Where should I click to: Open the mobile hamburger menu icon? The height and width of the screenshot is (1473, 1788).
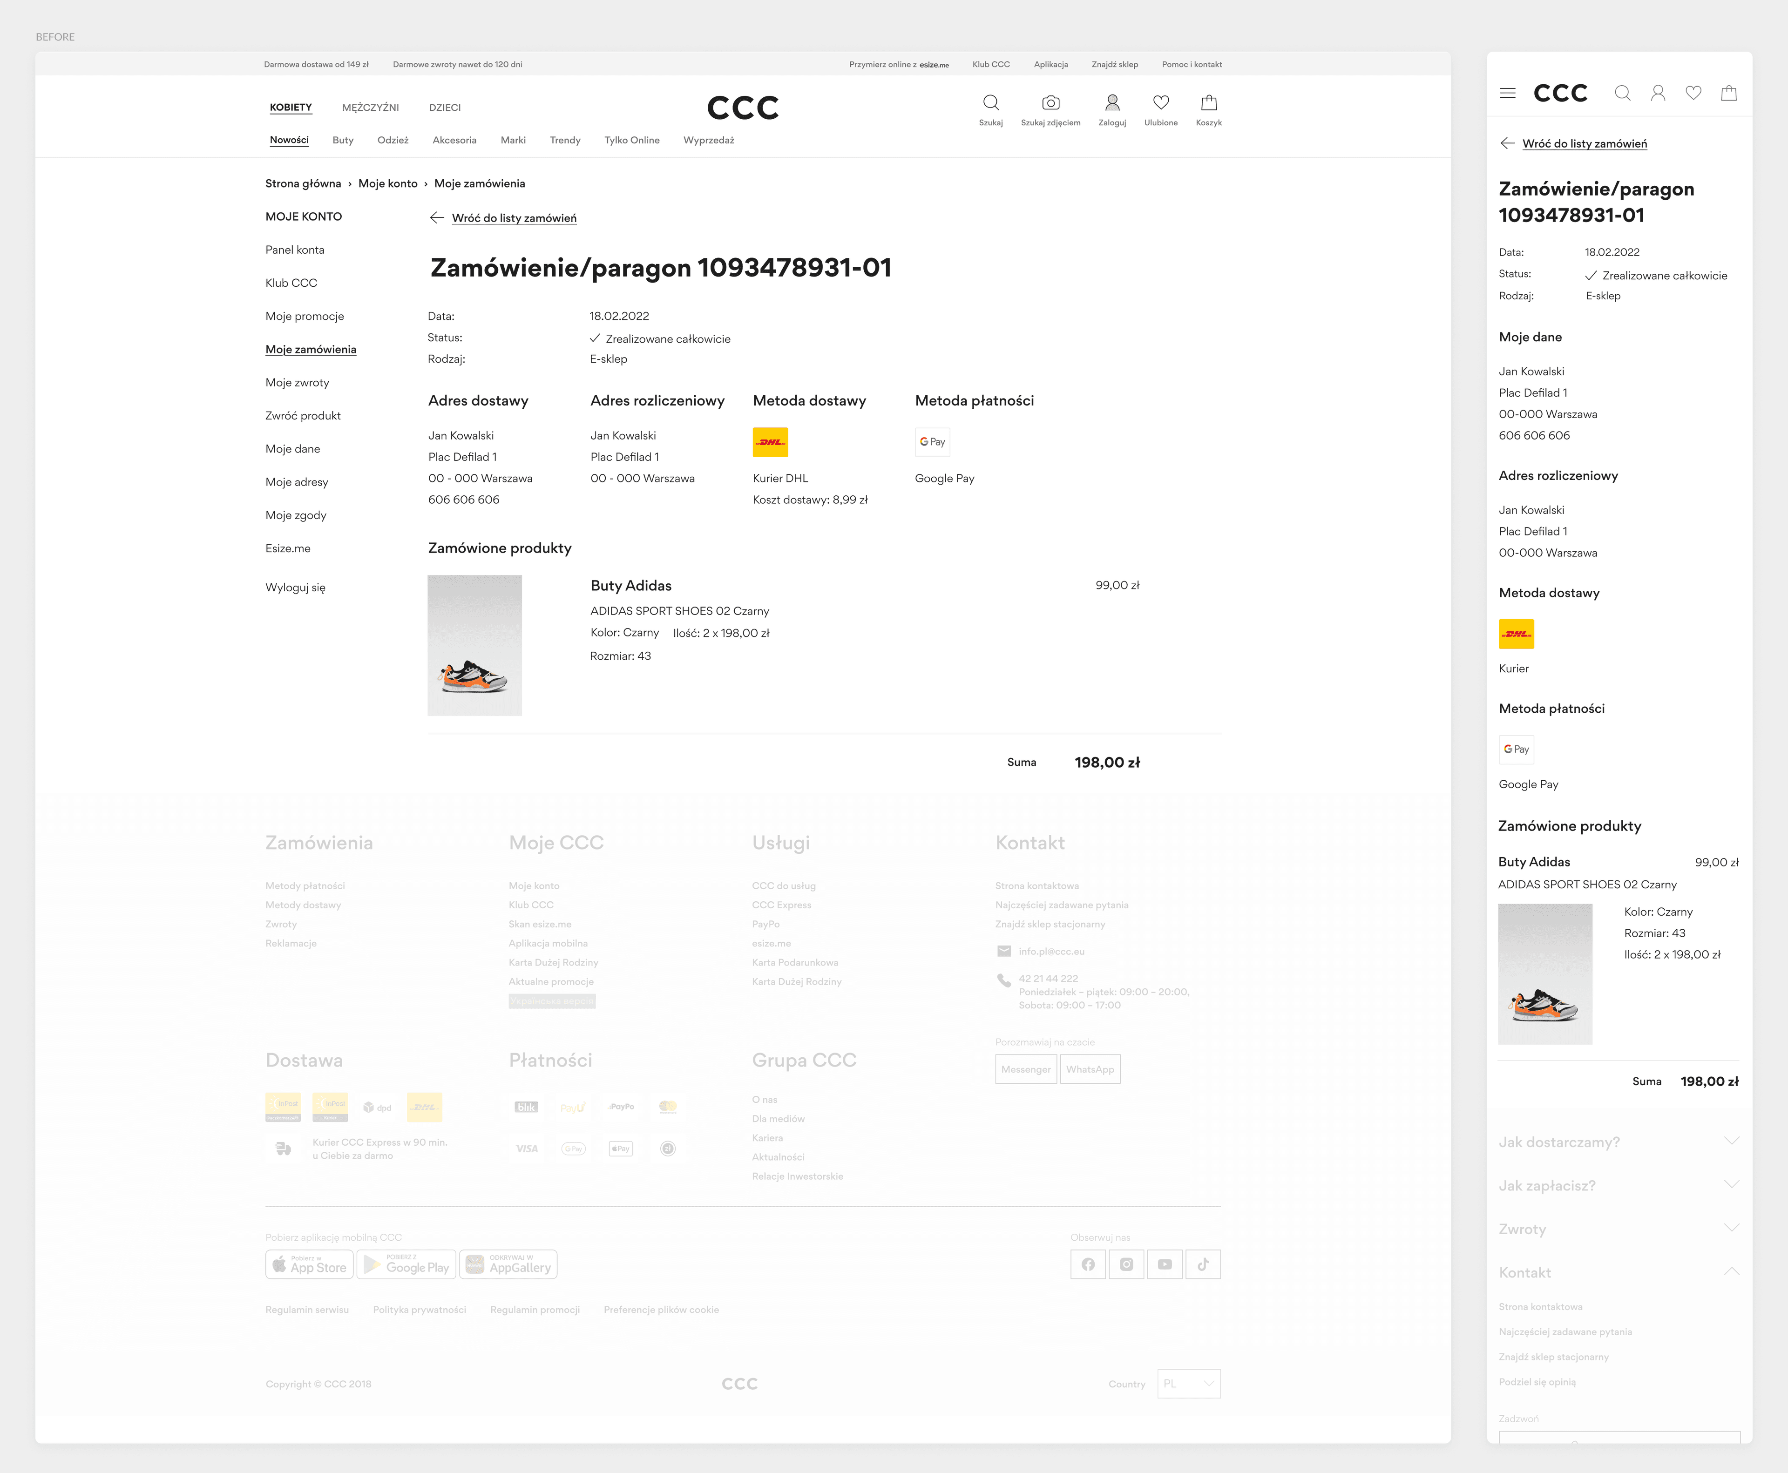(x=1507, y=93)
